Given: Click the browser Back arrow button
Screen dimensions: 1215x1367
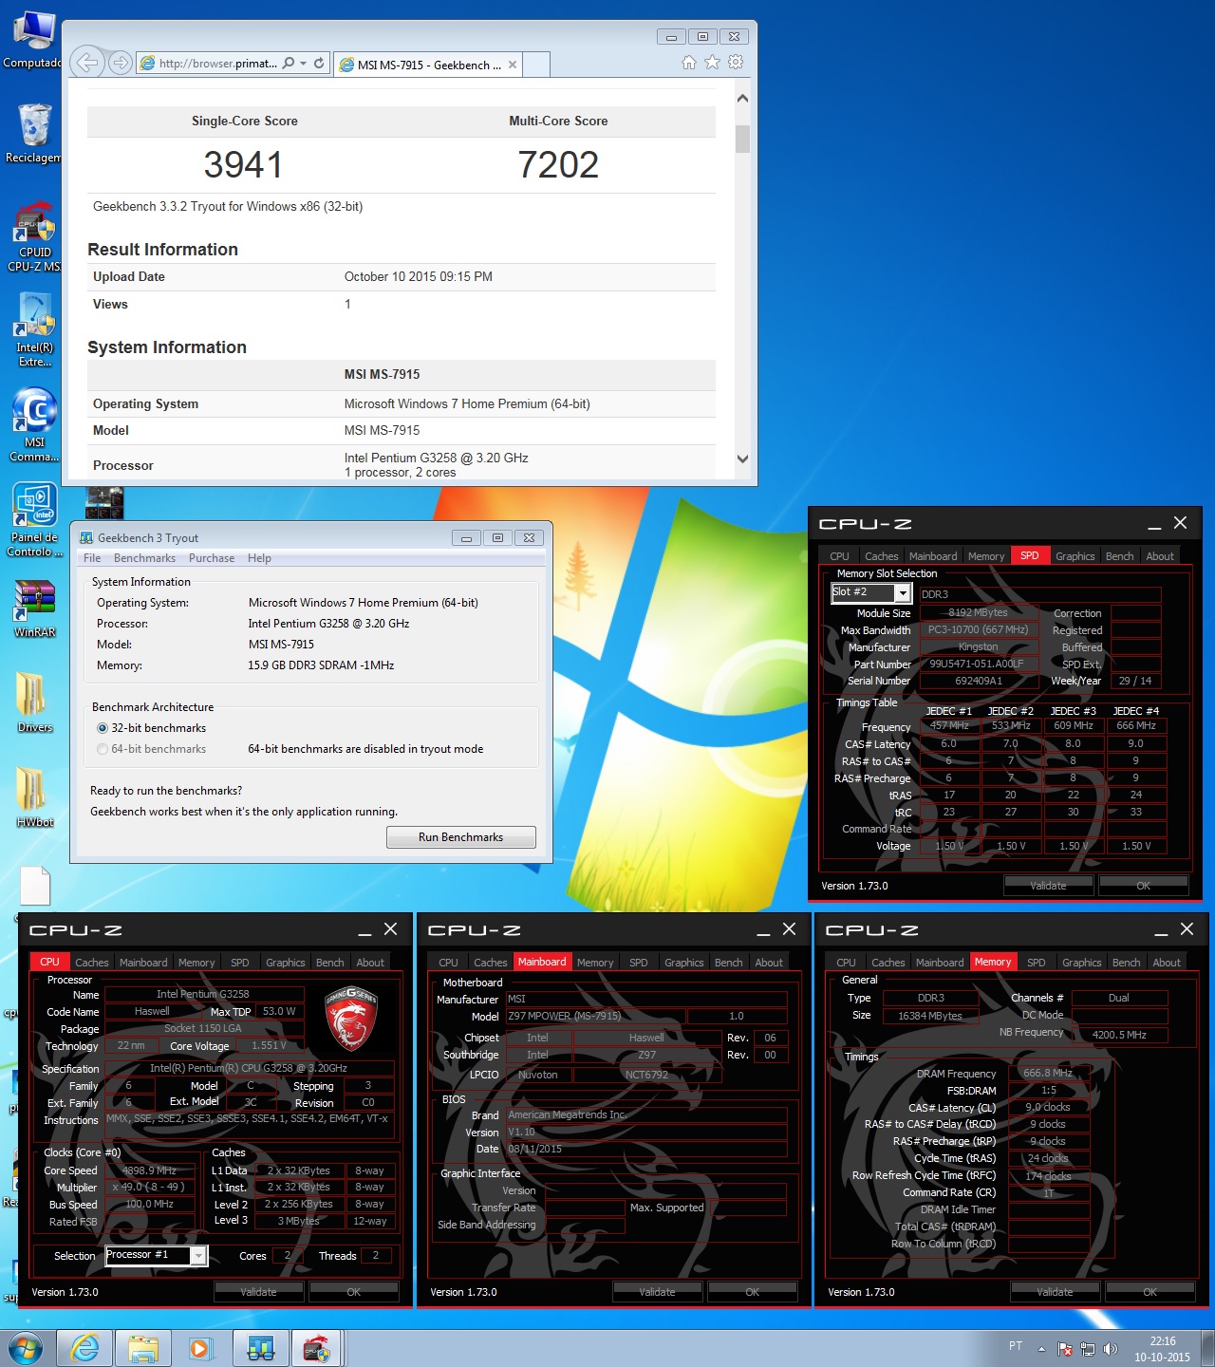Looking at the screenshot, I should (87, 63).
